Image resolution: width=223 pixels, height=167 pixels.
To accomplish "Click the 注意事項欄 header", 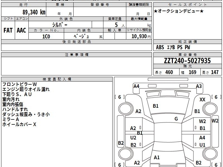I will click(x=76, y=55).
